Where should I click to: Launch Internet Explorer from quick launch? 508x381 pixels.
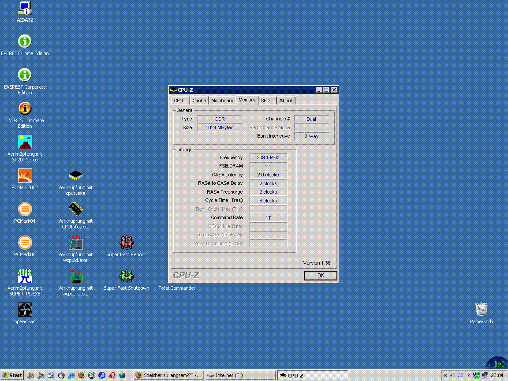[x=71, y=375]
